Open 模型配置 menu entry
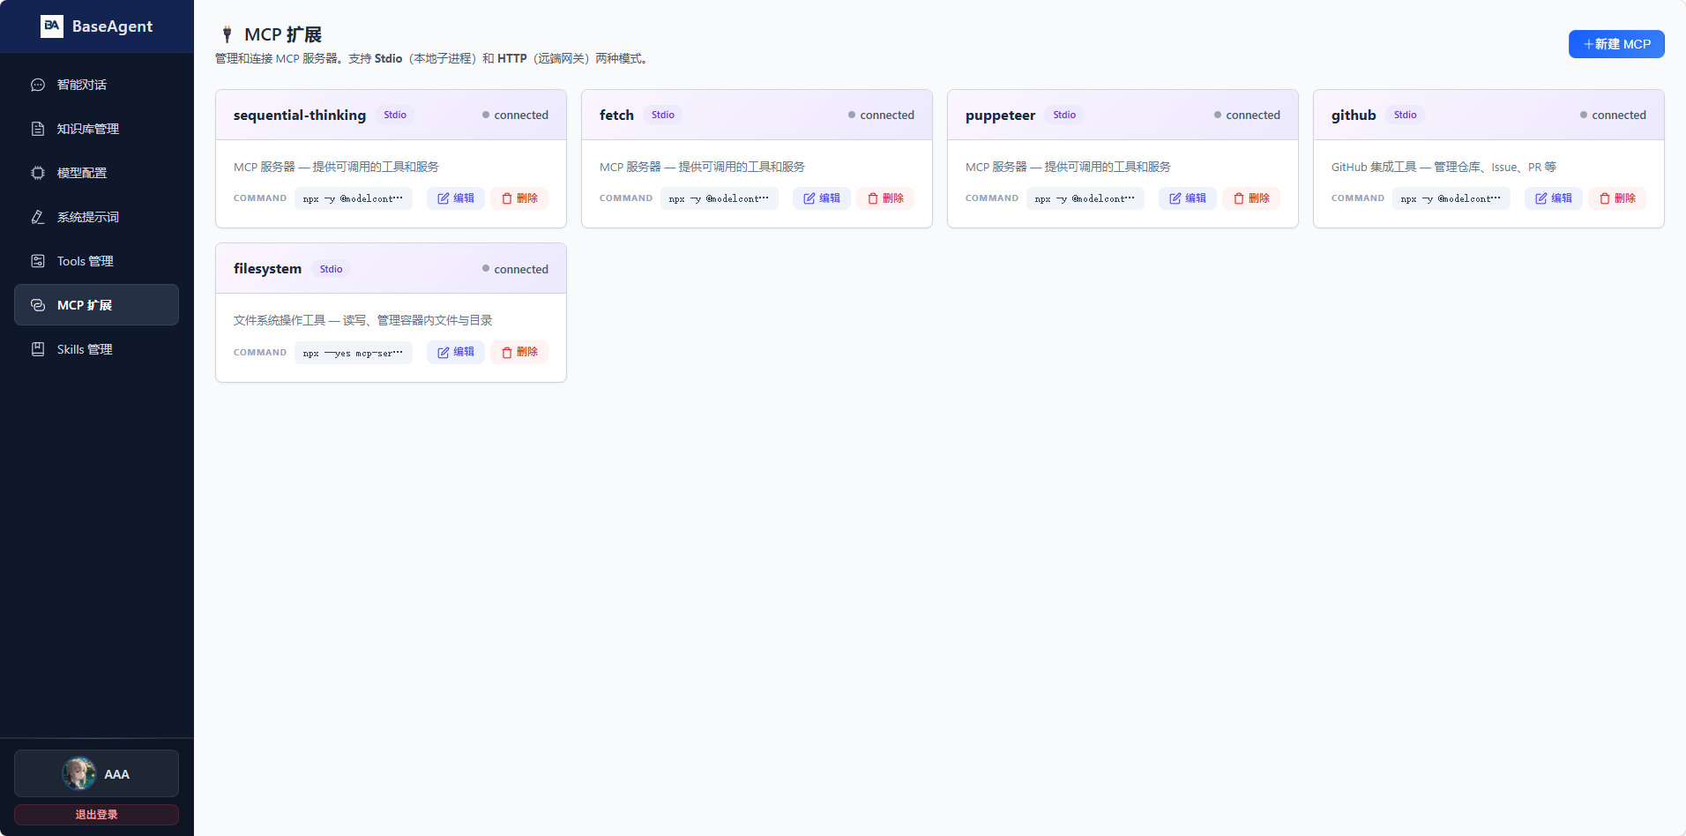 [x=96, y=173]
